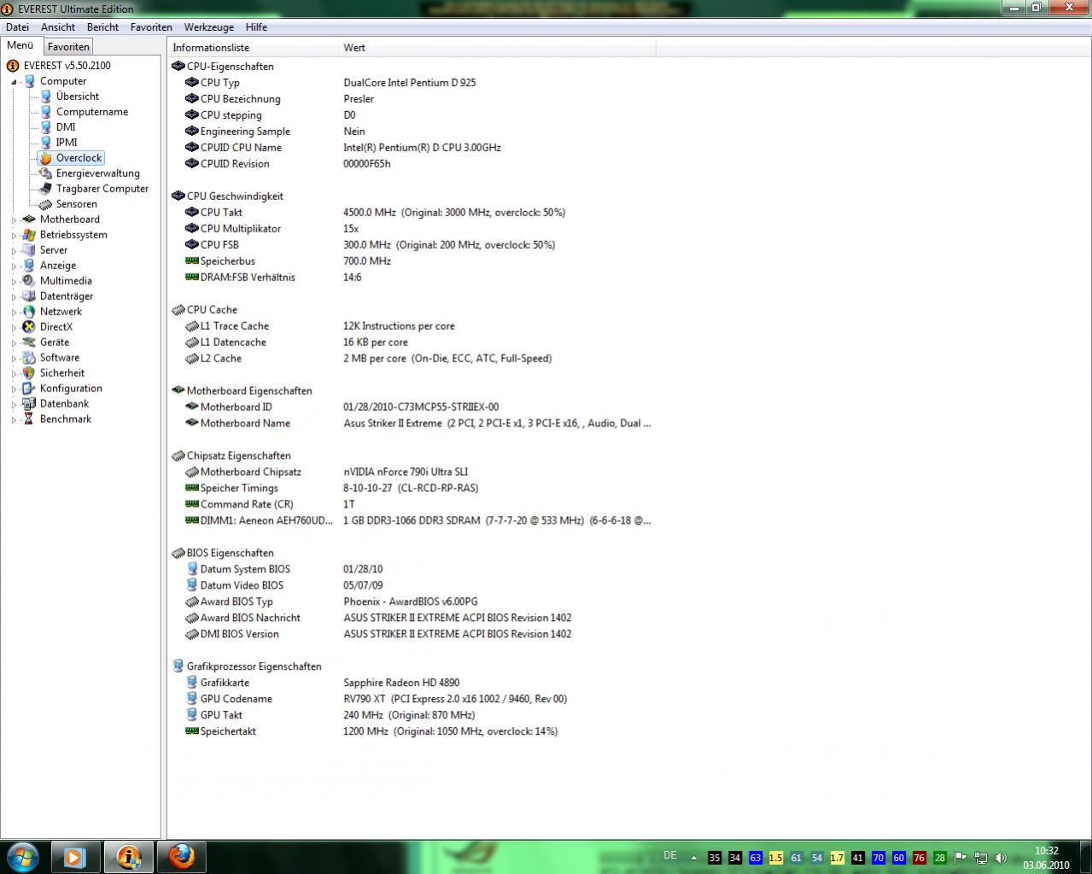Viewport: 1092px width, 874px height.
Task: Expand the Datenträger tree node
Action: pyautogui.click(x=14, y=297)
